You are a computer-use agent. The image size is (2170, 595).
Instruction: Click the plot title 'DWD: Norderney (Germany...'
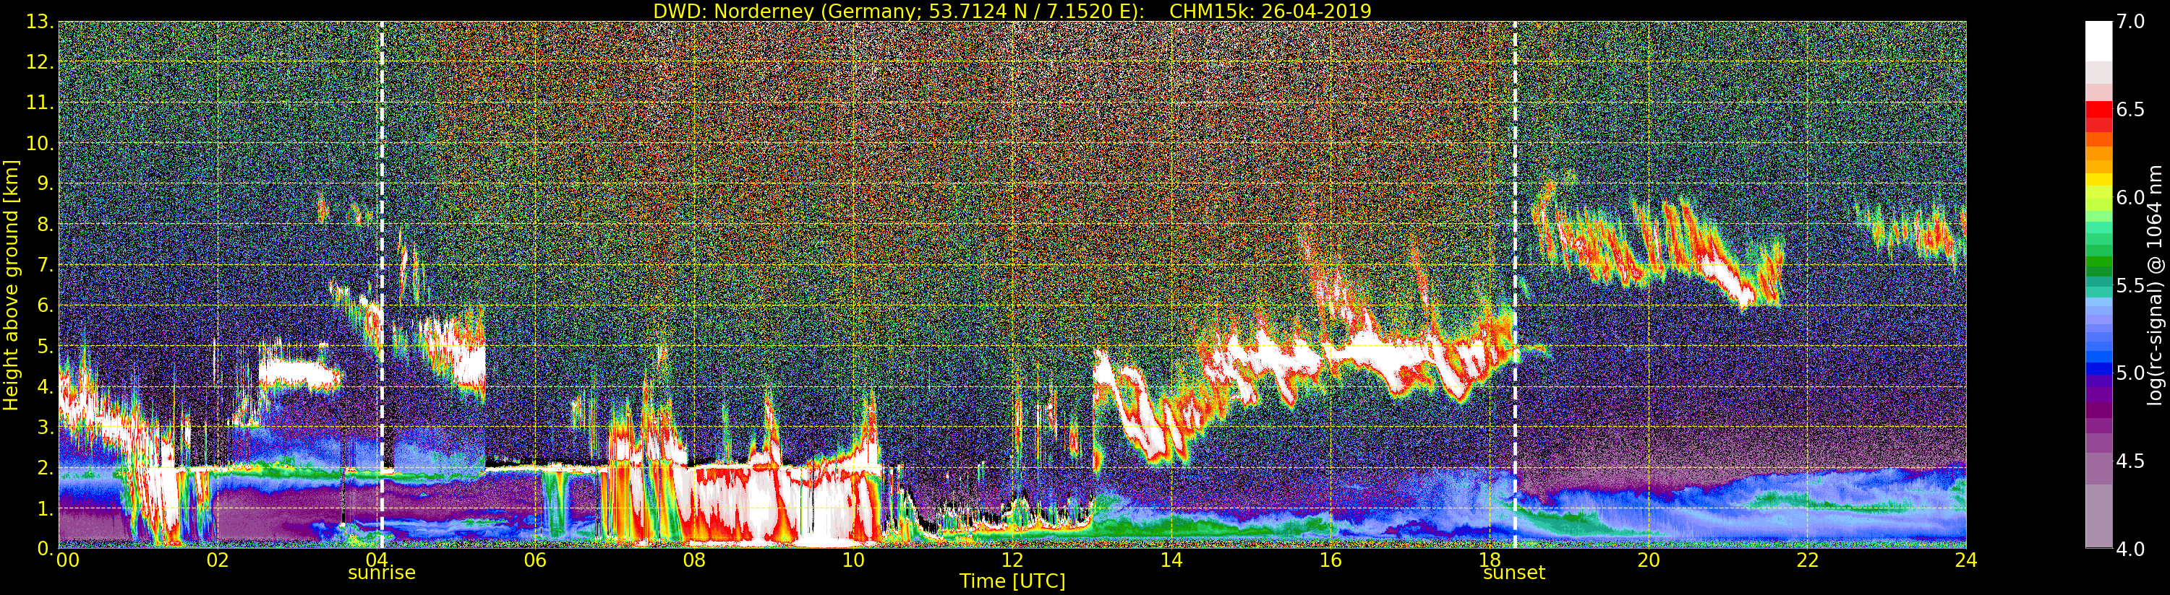(x=1012, y=11)
